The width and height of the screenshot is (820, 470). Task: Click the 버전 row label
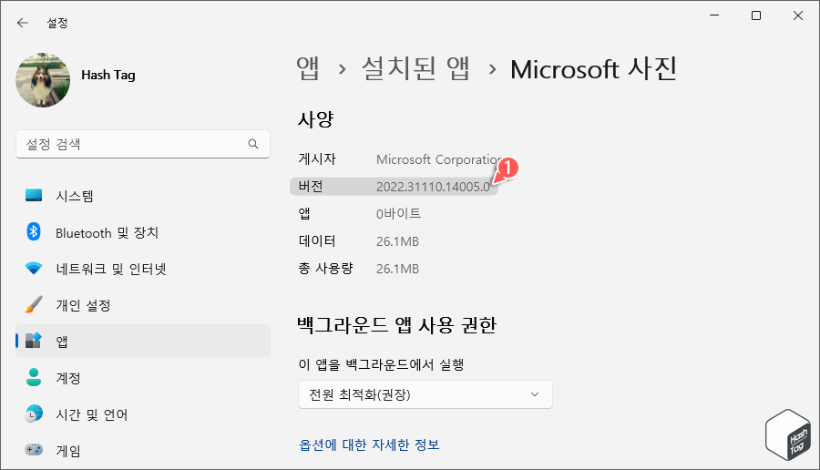[311, 187]
